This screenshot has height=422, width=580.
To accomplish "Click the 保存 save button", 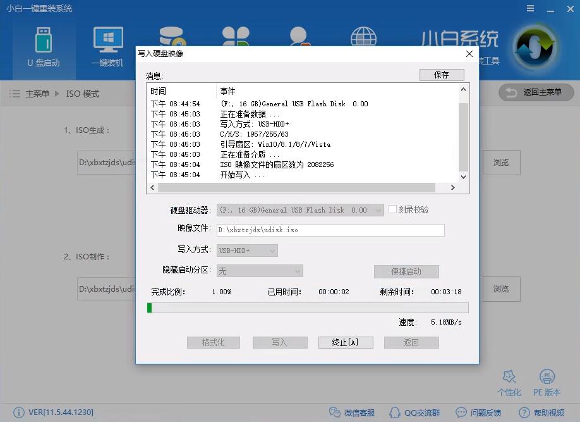I will [442, 74].
